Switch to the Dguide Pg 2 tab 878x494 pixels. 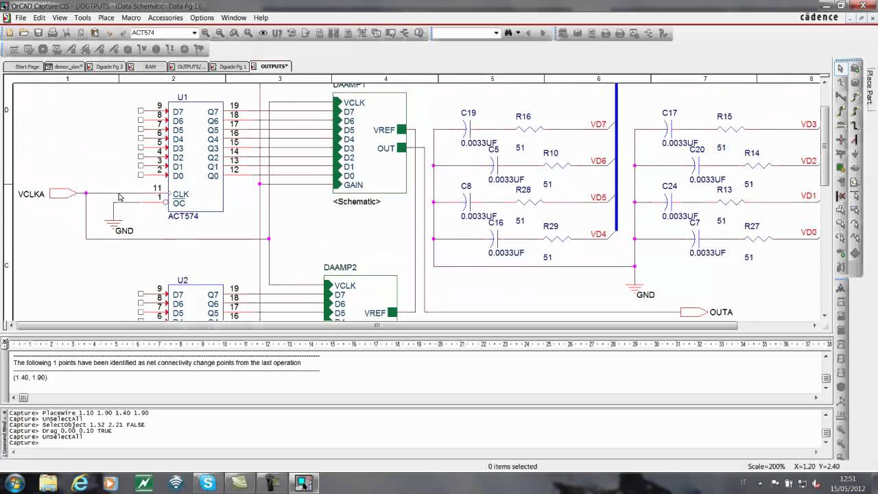coord(106,67)
